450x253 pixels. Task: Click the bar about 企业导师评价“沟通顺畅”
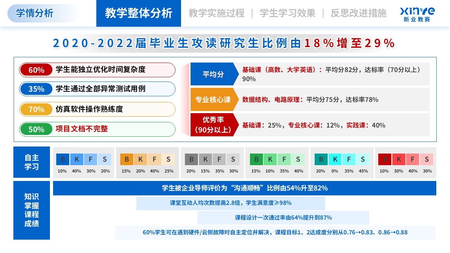click(245, 188)
